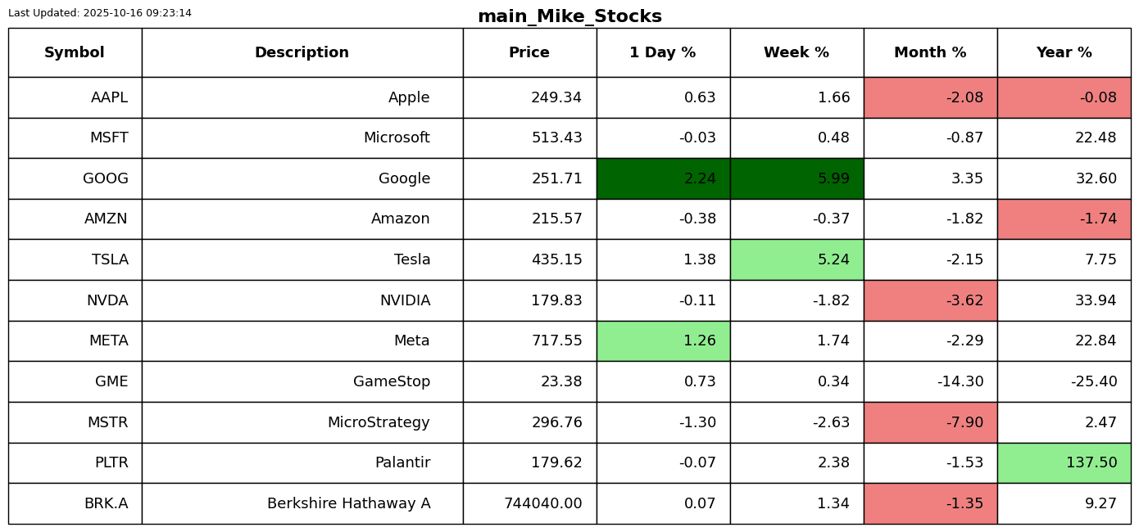The height and width of the screenshot is (532, 1139).
Task: Click the Symbol column header
Action: point(75,53)
